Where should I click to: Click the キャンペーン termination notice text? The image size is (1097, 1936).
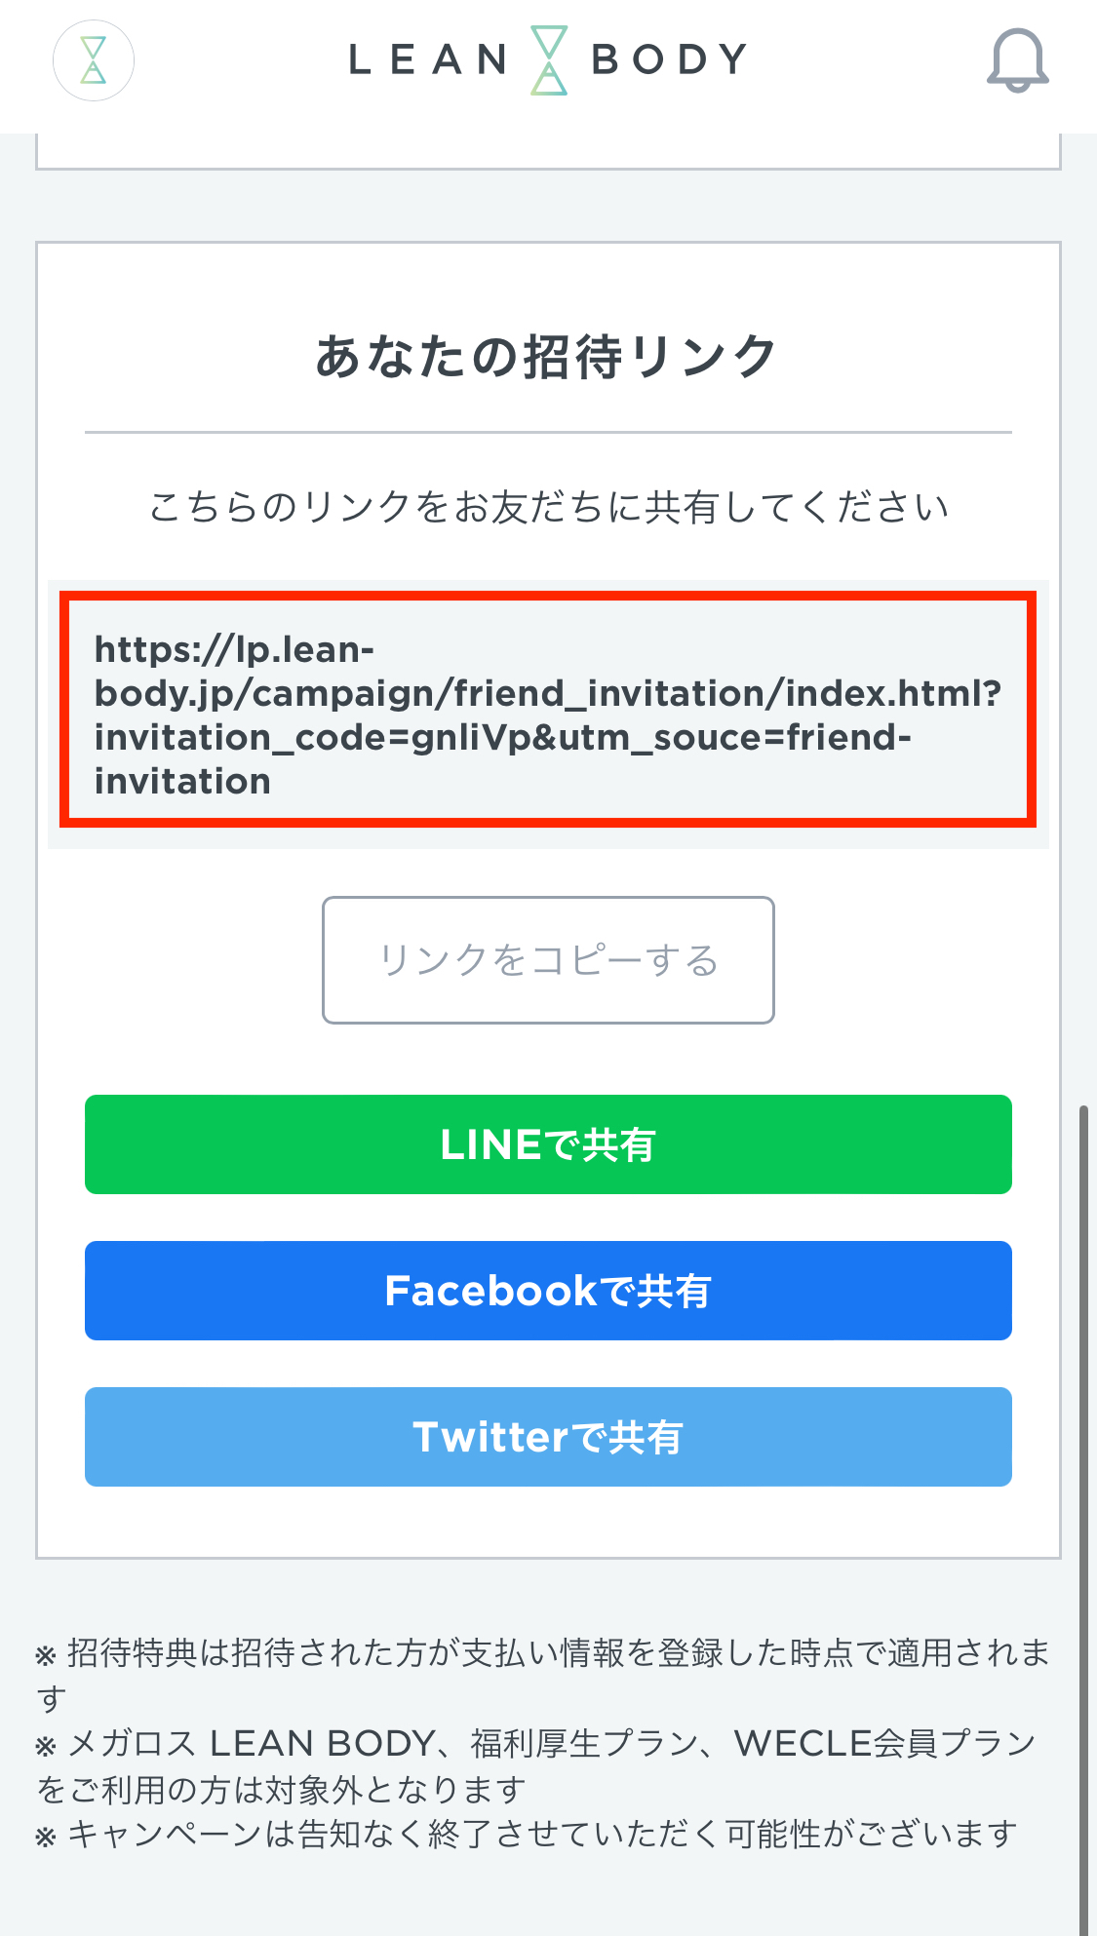click(x=527, y=1835)
